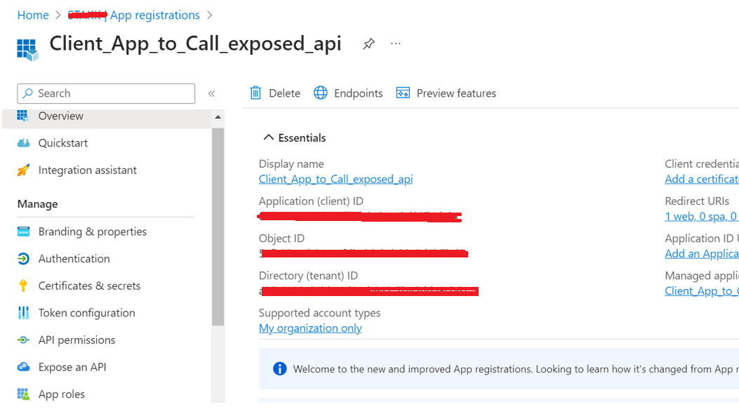Click the App roles icon

[x=23, y=394]
